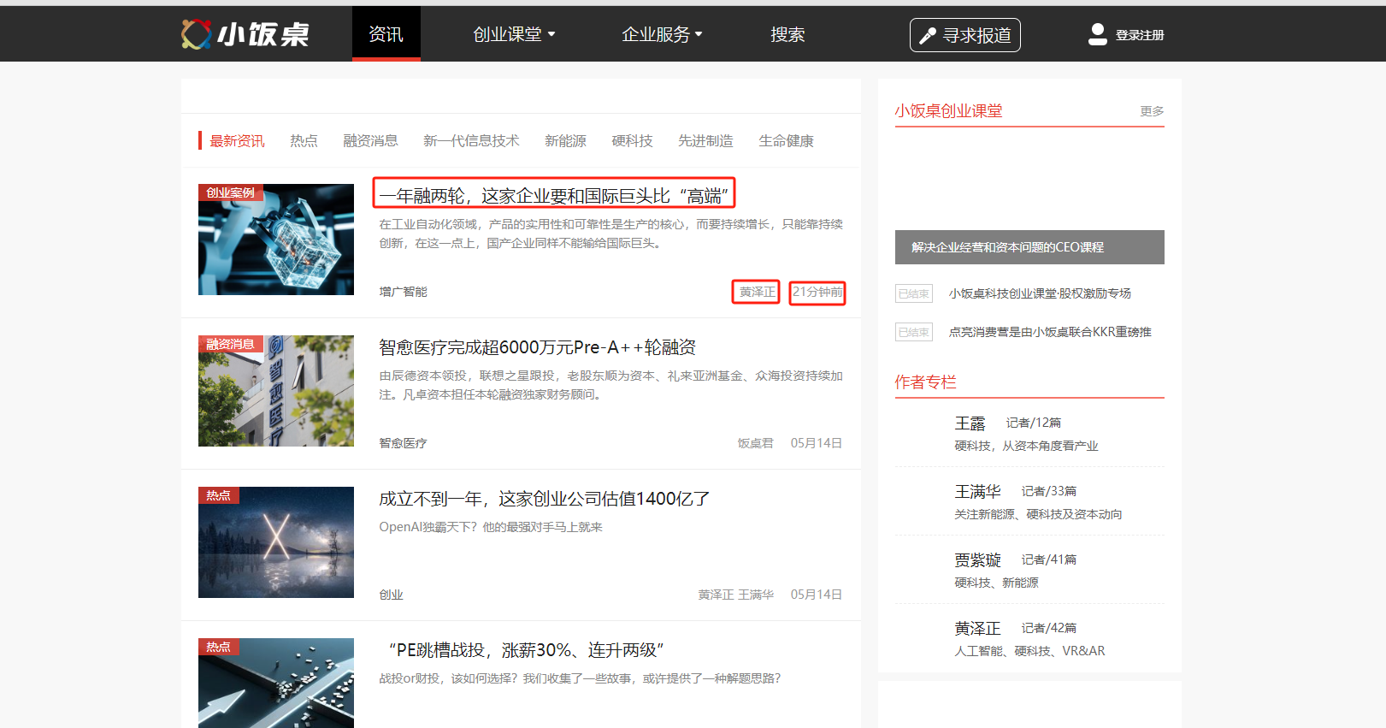Select the 最新资讯 category tab

[237, 140]
